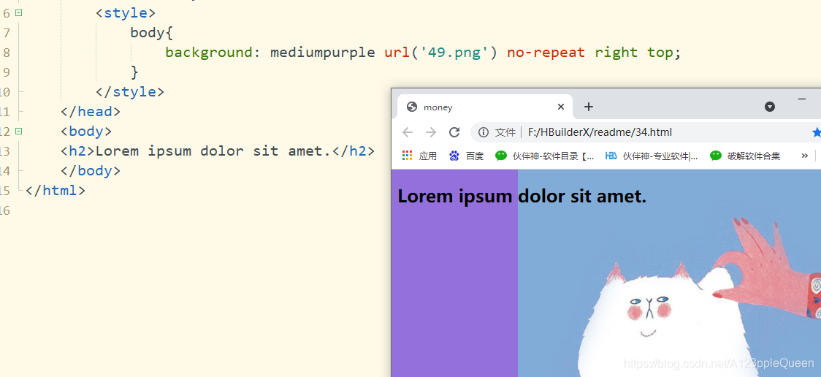
Task: Open the 应用 apps bookmark
Action: tap(419, 156)
